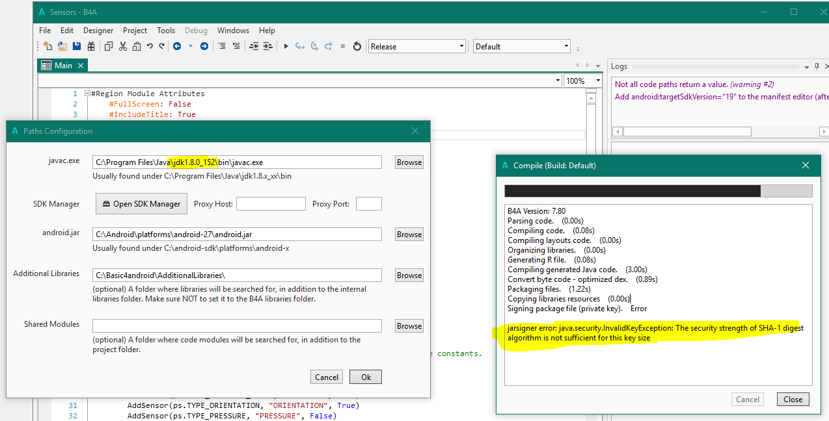This screenshot has width=829, height=421.
Task: Close the Main tab with its X
Action: coord(81,66)
